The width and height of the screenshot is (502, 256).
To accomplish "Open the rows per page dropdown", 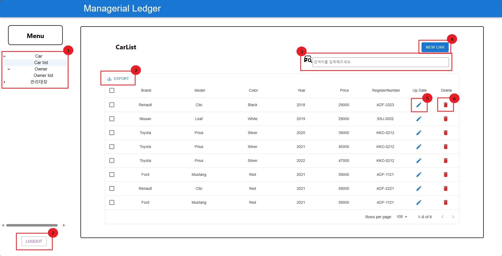I will tap(402, 217).
